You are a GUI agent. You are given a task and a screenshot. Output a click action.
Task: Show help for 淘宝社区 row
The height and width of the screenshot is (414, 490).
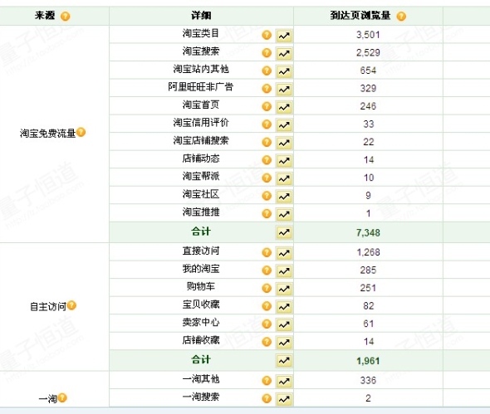click(x=267, y=196)
